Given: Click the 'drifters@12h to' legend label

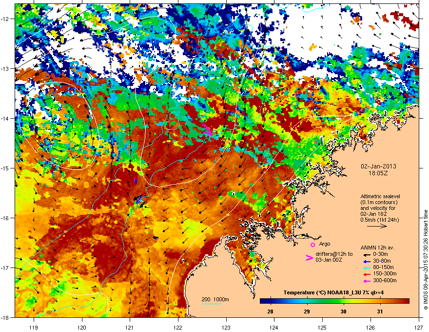Looking at the screenshot, I should [x=334, y=254].
